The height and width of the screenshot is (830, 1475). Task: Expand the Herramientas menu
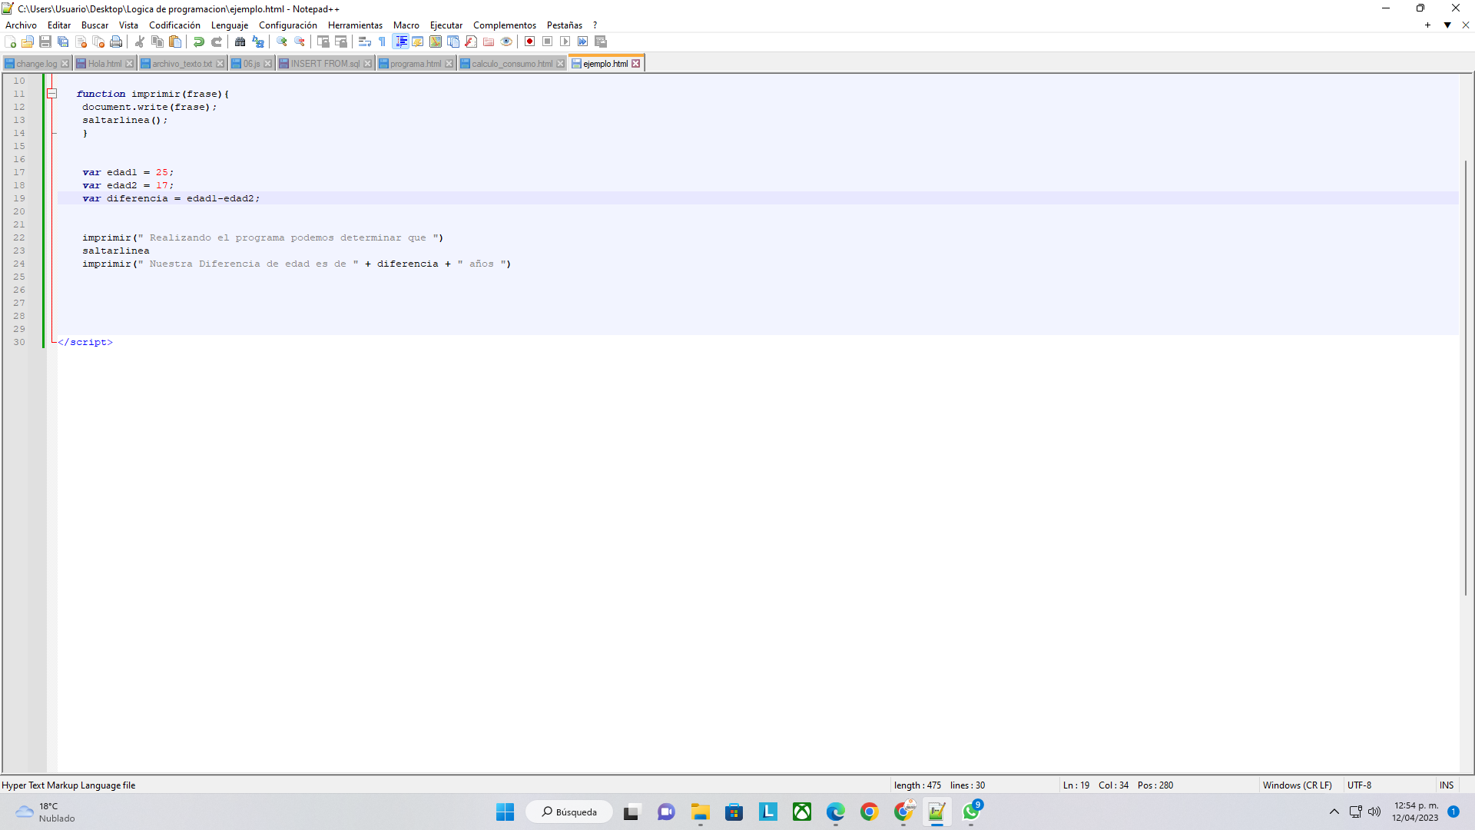point(355,25)
